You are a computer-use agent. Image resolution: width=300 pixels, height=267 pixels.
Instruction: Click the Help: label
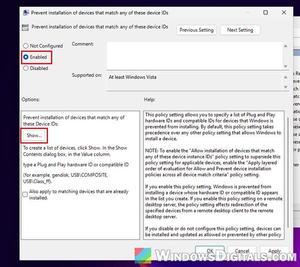(150, 99)
